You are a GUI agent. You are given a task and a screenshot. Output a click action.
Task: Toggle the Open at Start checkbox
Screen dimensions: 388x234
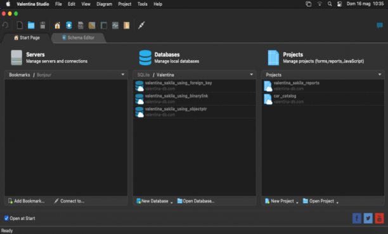point(6,218)
